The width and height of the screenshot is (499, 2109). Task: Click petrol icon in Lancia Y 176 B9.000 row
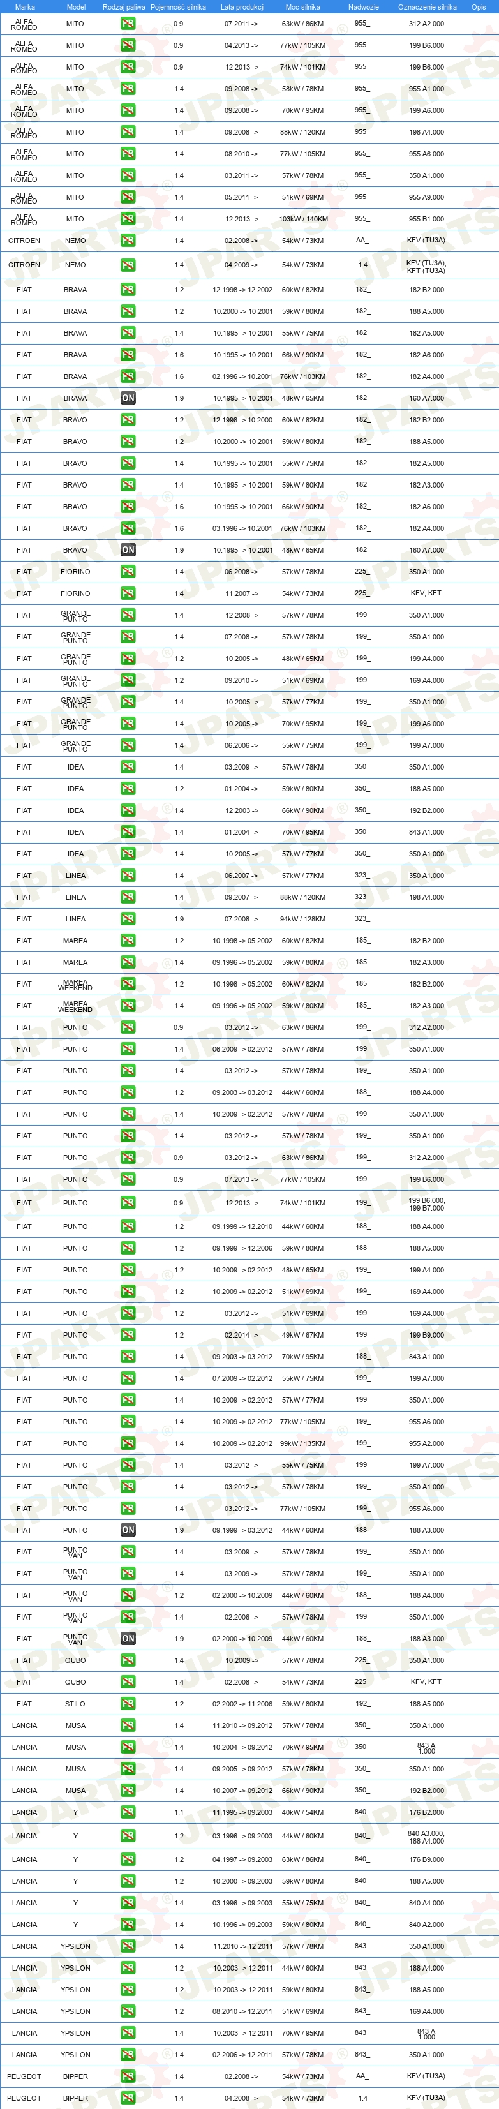pos(128,1859)
